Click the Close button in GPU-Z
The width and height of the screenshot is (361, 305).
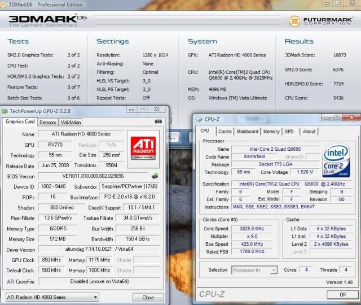pos(148,298)
